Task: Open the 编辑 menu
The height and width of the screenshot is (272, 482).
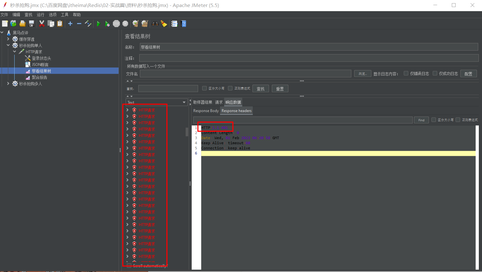Action: coord(16,15)
